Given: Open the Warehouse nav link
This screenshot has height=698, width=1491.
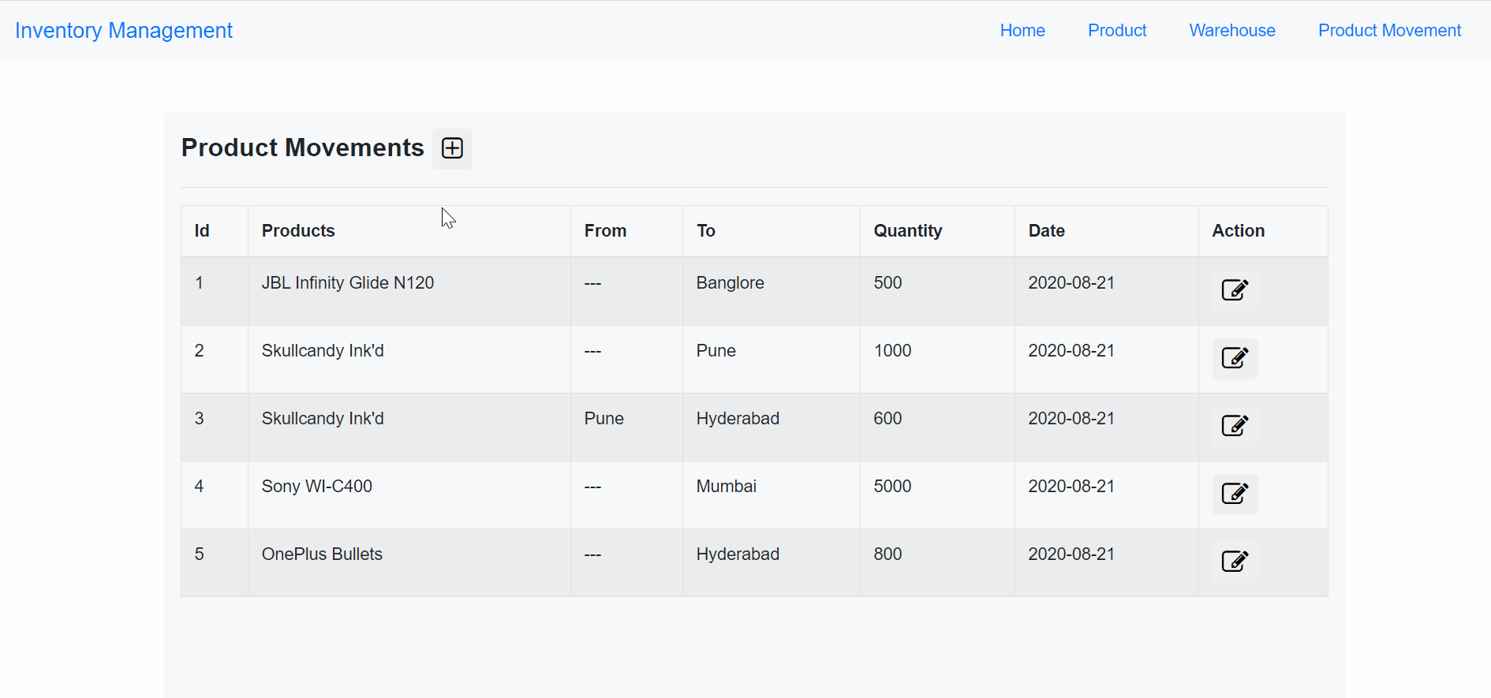Looking at the screenshot, I should click(1232, 30).
